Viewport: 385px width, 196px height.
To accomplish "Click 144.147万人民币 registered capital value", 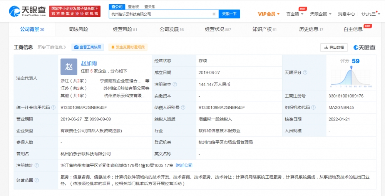I will tap(214, 84).
